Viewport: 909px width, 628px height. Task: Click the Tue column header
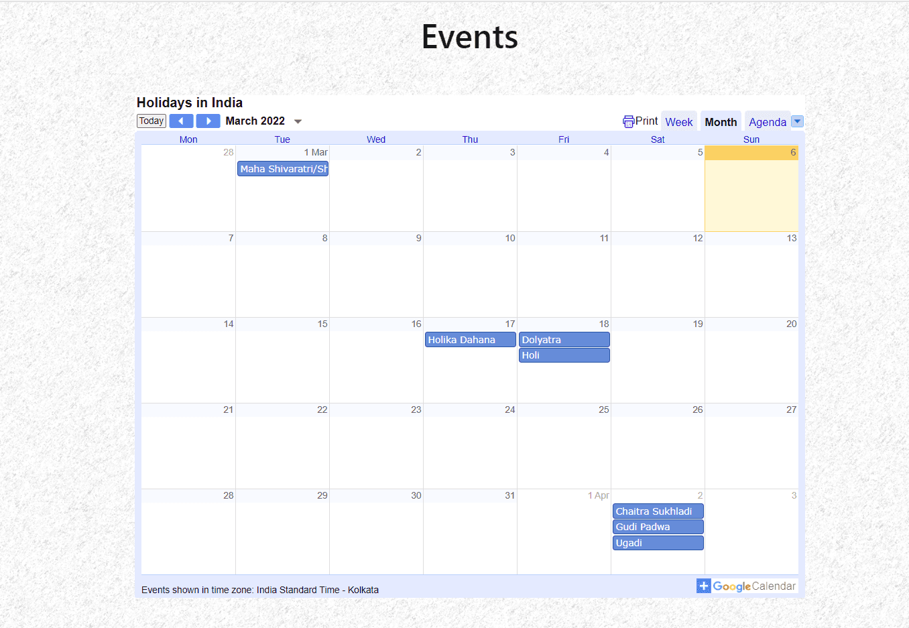point(282,139)
